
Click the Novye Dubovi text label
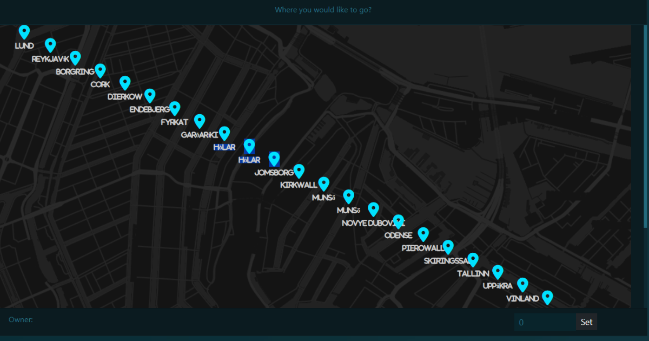(x=372, y=223)
